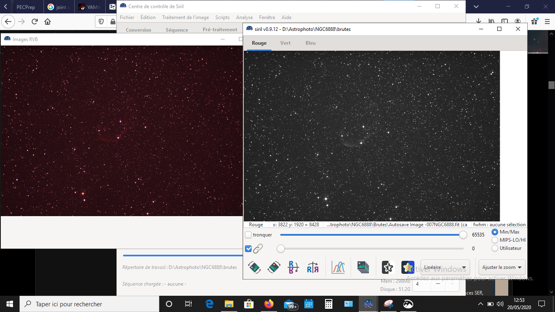555x312 pixels.
Task: Select Utilisateur display range option
Action: [x=495, y=248]
